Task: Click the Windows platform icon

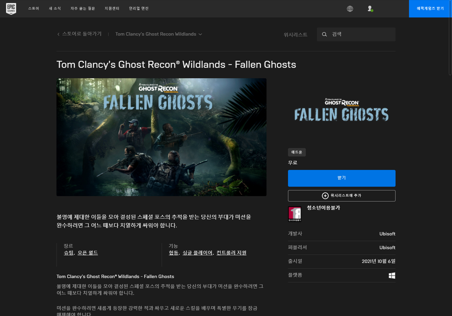Action: (x=392, y=276)
